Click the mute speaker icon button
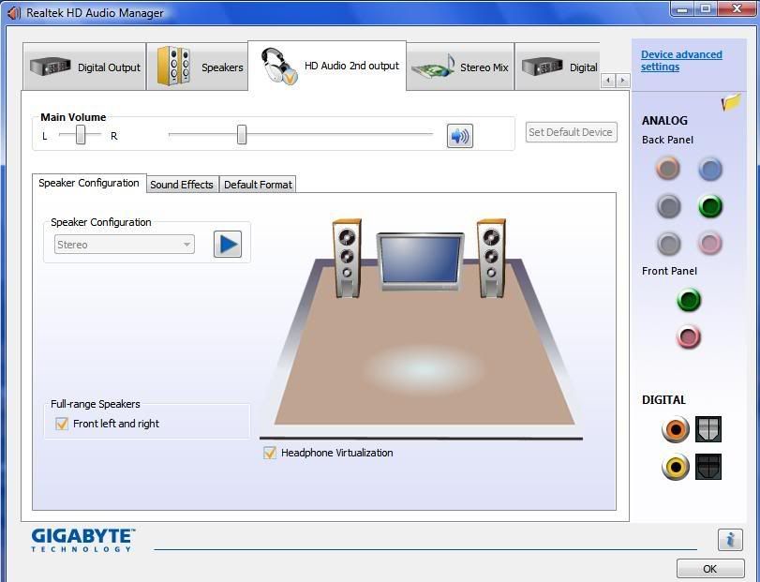760x582 pixels. pos(459,136)
